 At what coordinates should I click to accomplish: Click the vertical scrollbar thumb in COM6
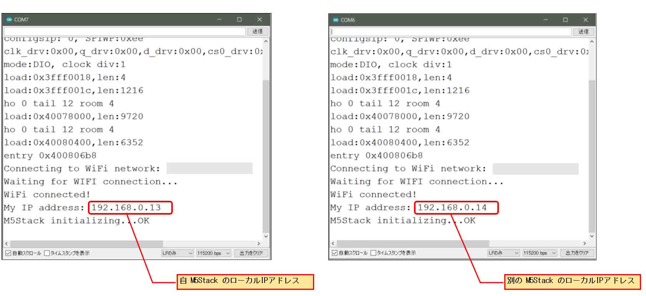point(592,156)
